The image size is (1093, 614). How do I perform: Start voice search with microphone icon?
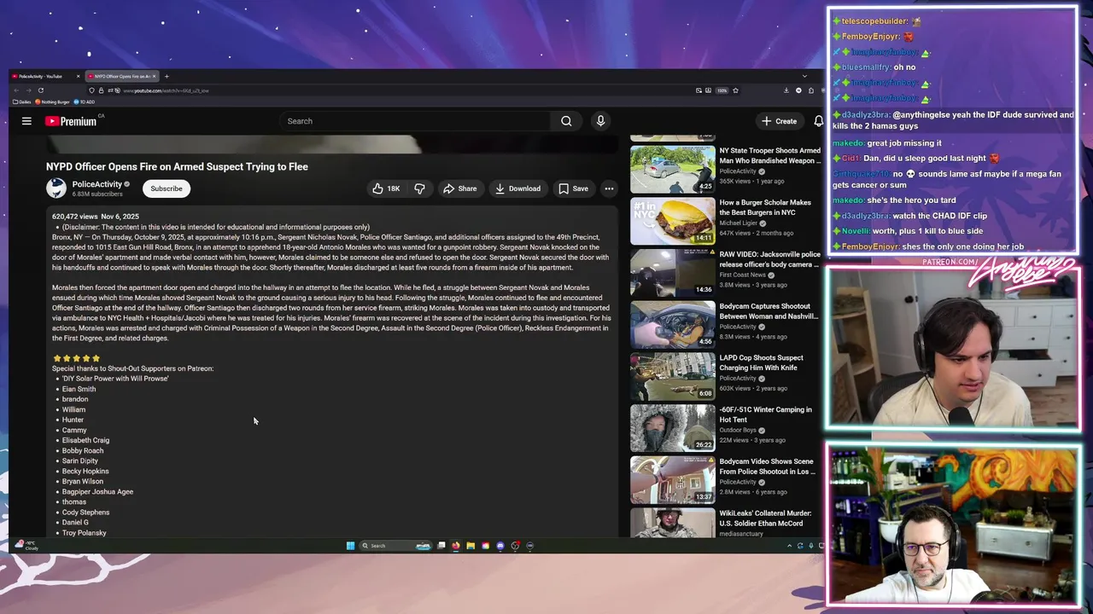click(x=600, y=121)
